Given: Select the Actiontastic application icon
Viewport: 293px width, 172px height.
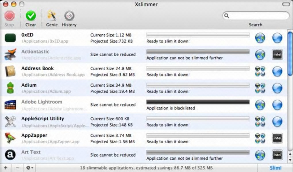Looking at the screenshot, I should click(x=10, y=54).
